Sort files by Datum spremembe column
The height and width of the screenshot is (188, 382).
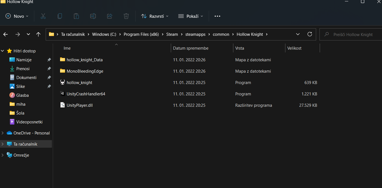[191, 48]
